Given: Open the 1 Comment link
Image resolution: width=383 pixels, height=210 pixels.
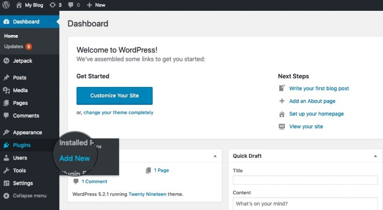Looking at the screenshot, I should [94, 181].
